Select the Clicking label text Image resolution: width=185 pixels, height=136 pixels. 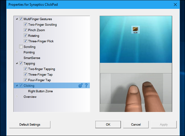pos(29,86)
